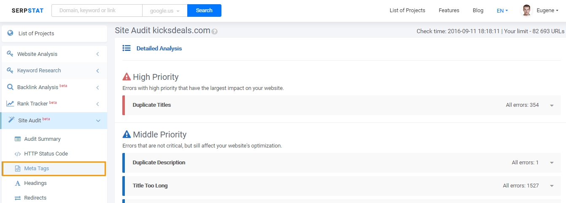Click the globe icon beside List of Projects
Viewport: 566px width, 203px height.
[10, 33]
